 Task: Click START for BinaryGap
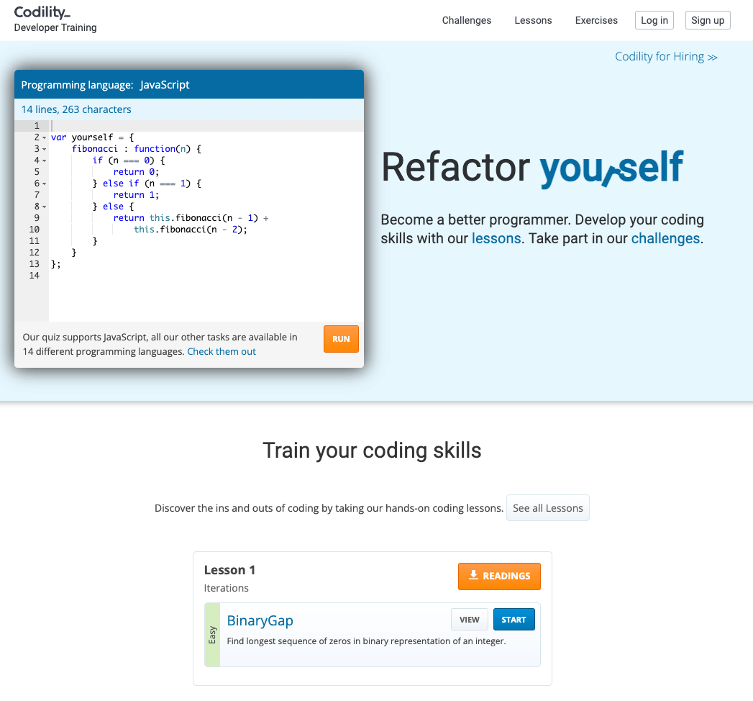pyautogui.click(x=514, y=620)
